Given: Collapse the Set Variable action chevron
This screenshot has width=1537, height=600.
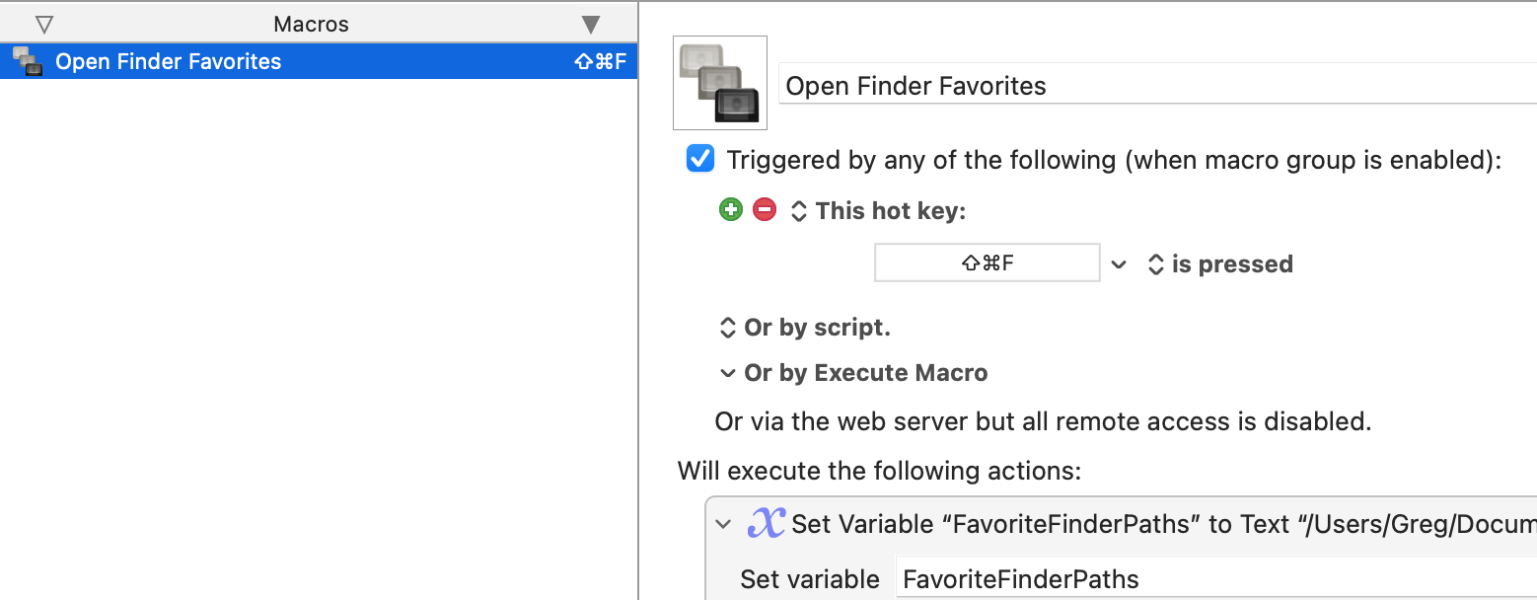Looking at the screenshot, I should [724, 524].
